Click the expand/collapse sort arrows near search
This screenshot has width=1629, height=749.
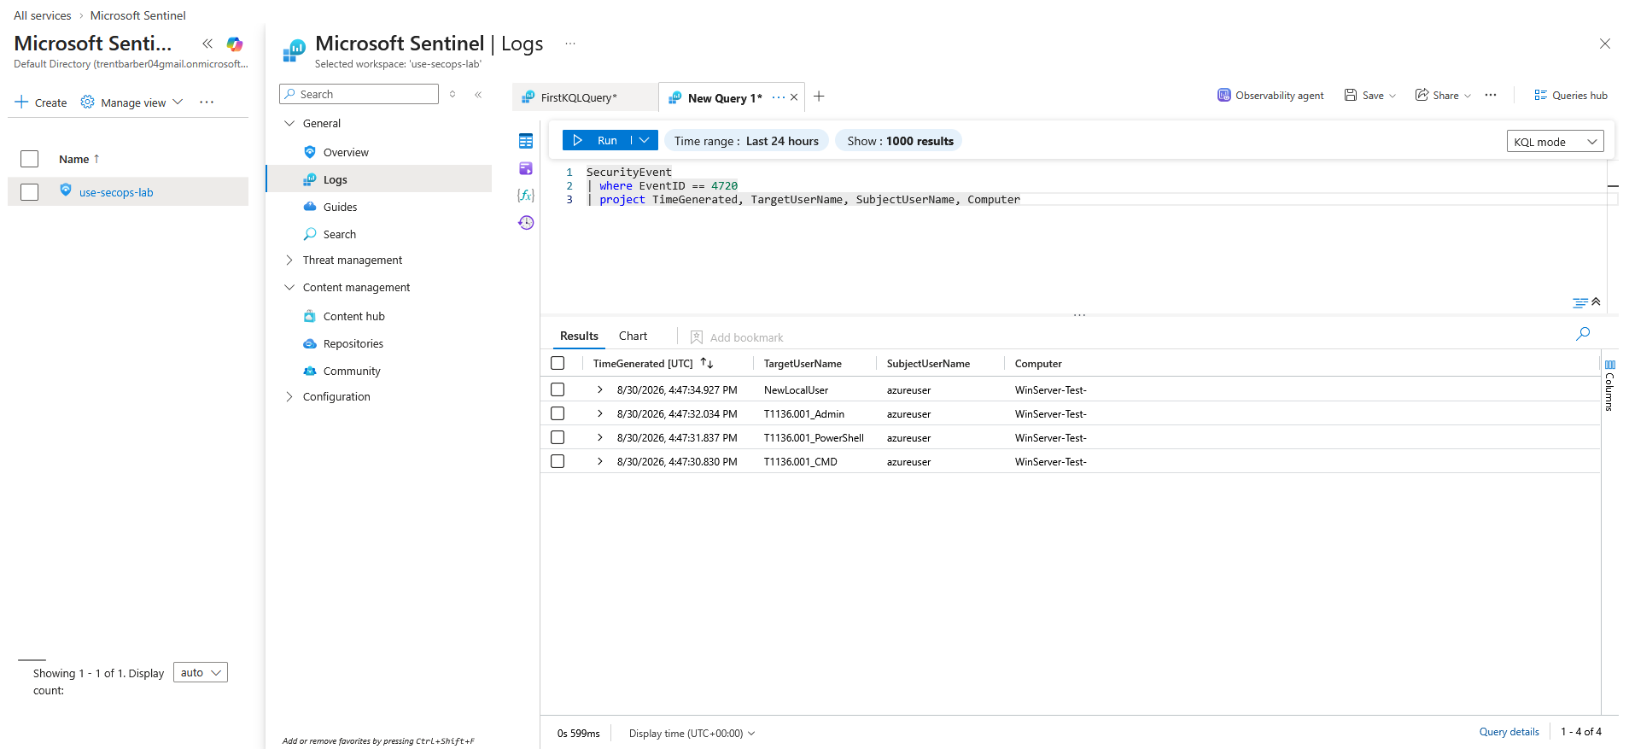coord(452,95)
